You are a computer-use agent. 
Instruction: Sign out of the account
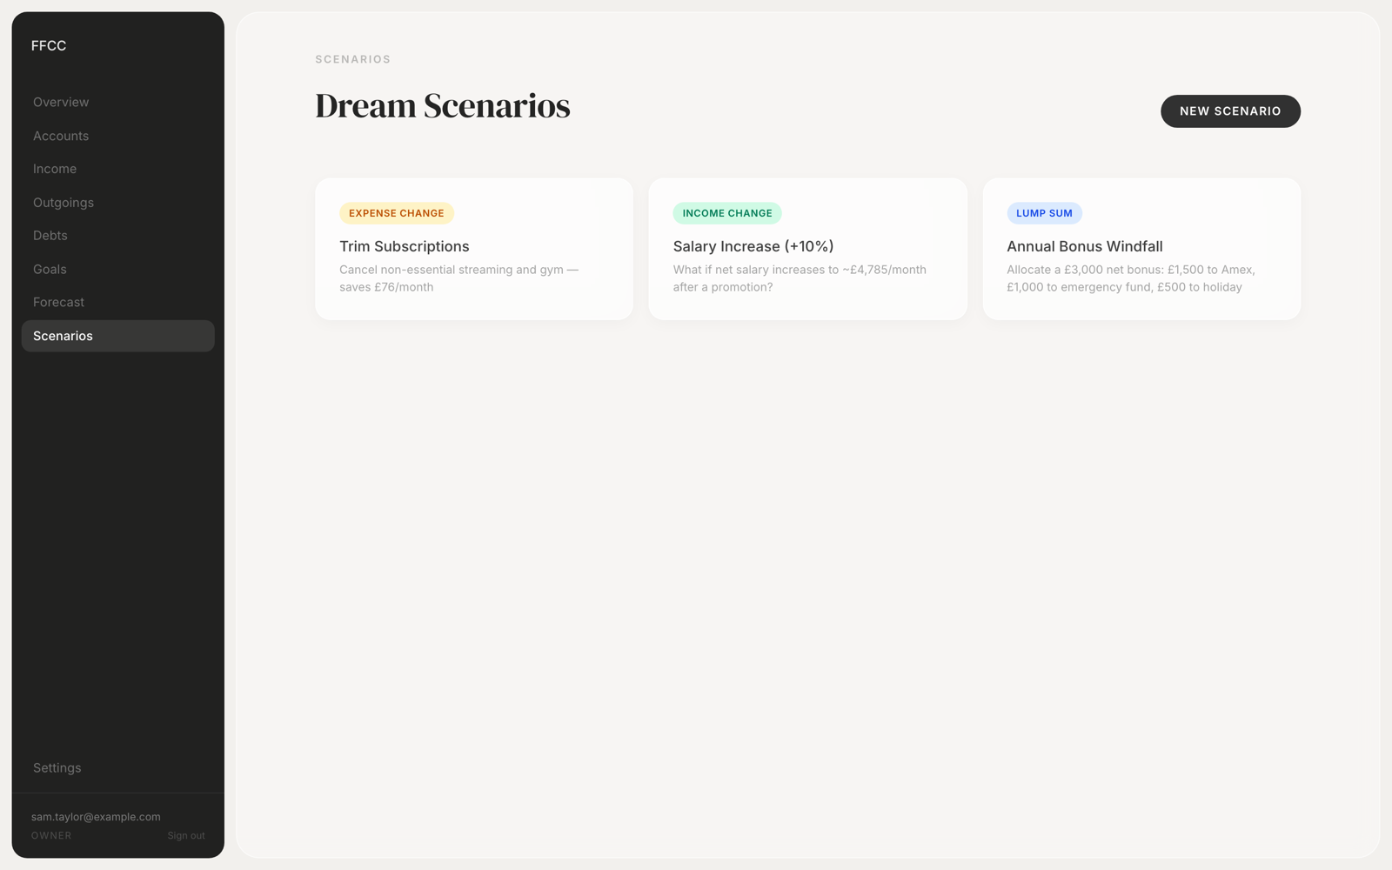(x=186, y=835)
